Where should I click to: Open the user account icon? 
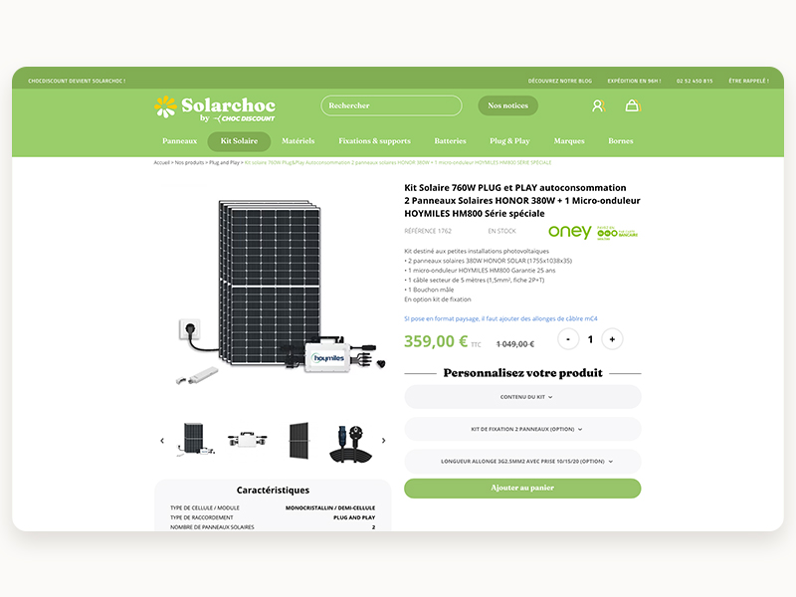click(599, 105)
